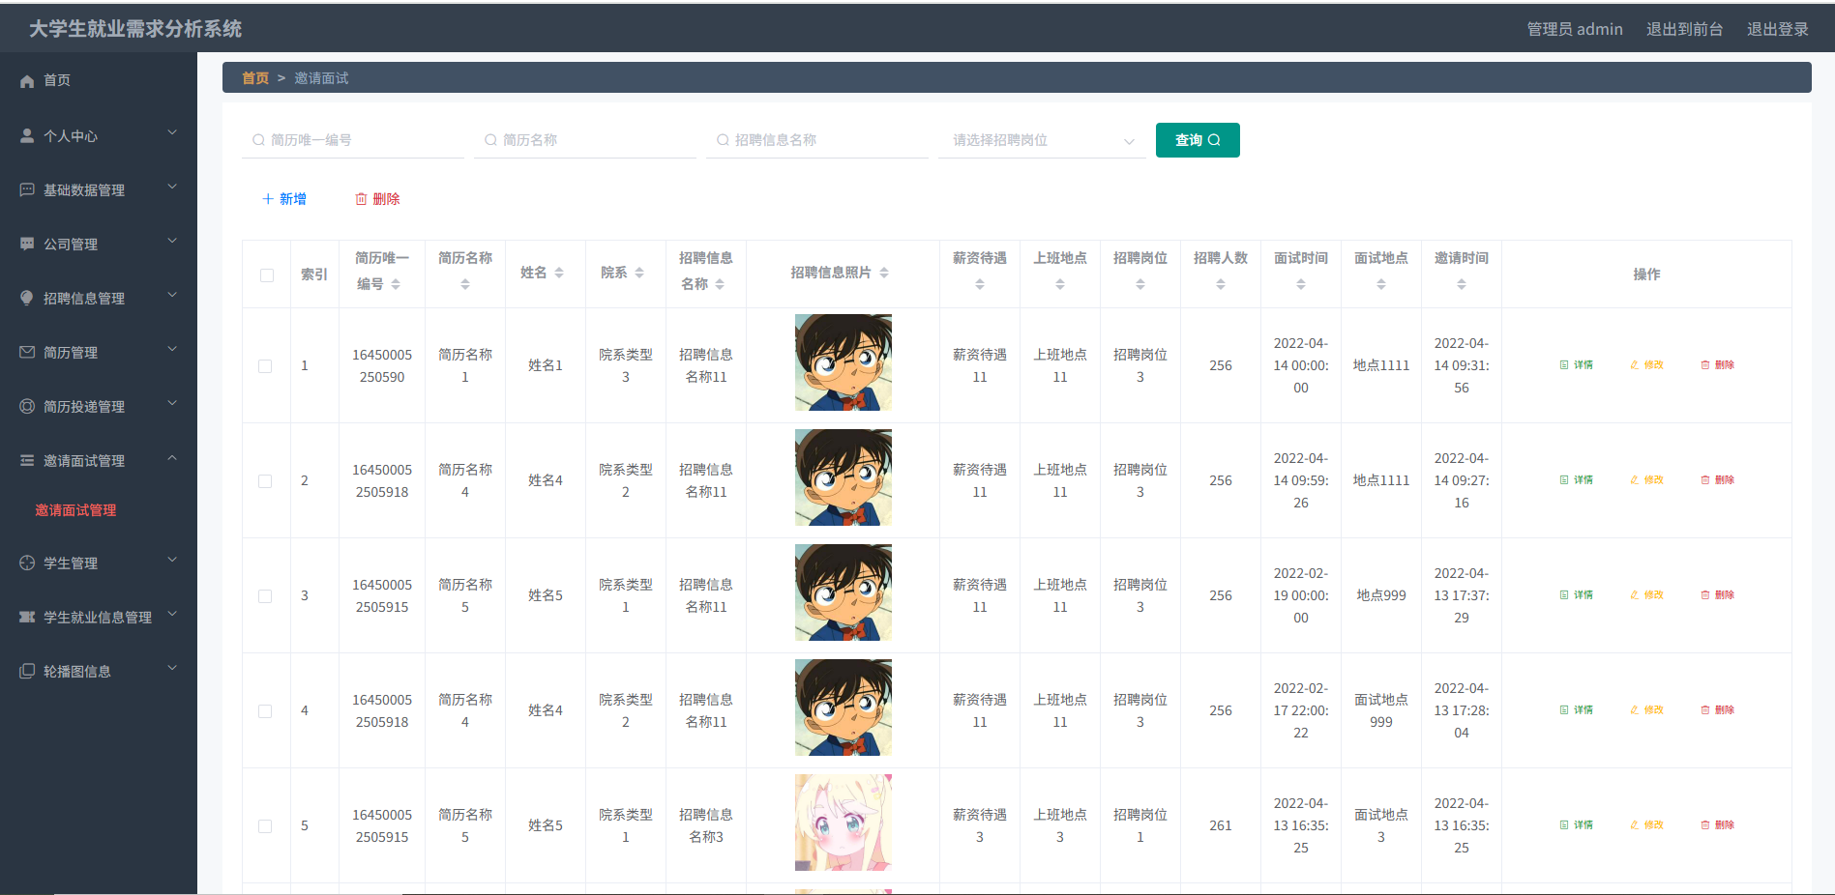This screenshot has width=1835, height=895.
Task: Check the select-all checkbox in table header
Action: pyautogui.click(x=266, y=274)
